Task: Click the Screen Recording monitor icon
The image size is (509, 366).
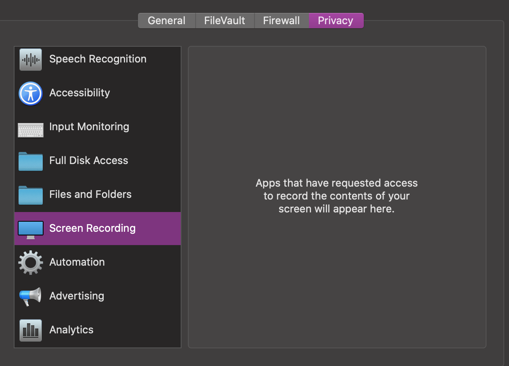Action: pyautogui.click(x=31, y=229)
